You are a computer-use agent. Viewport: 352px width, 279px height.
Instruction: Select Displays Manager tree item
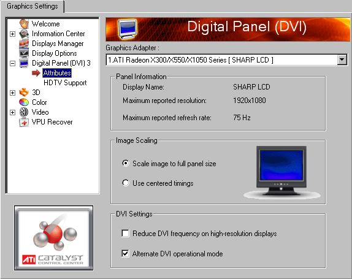[x=58, y=44]
